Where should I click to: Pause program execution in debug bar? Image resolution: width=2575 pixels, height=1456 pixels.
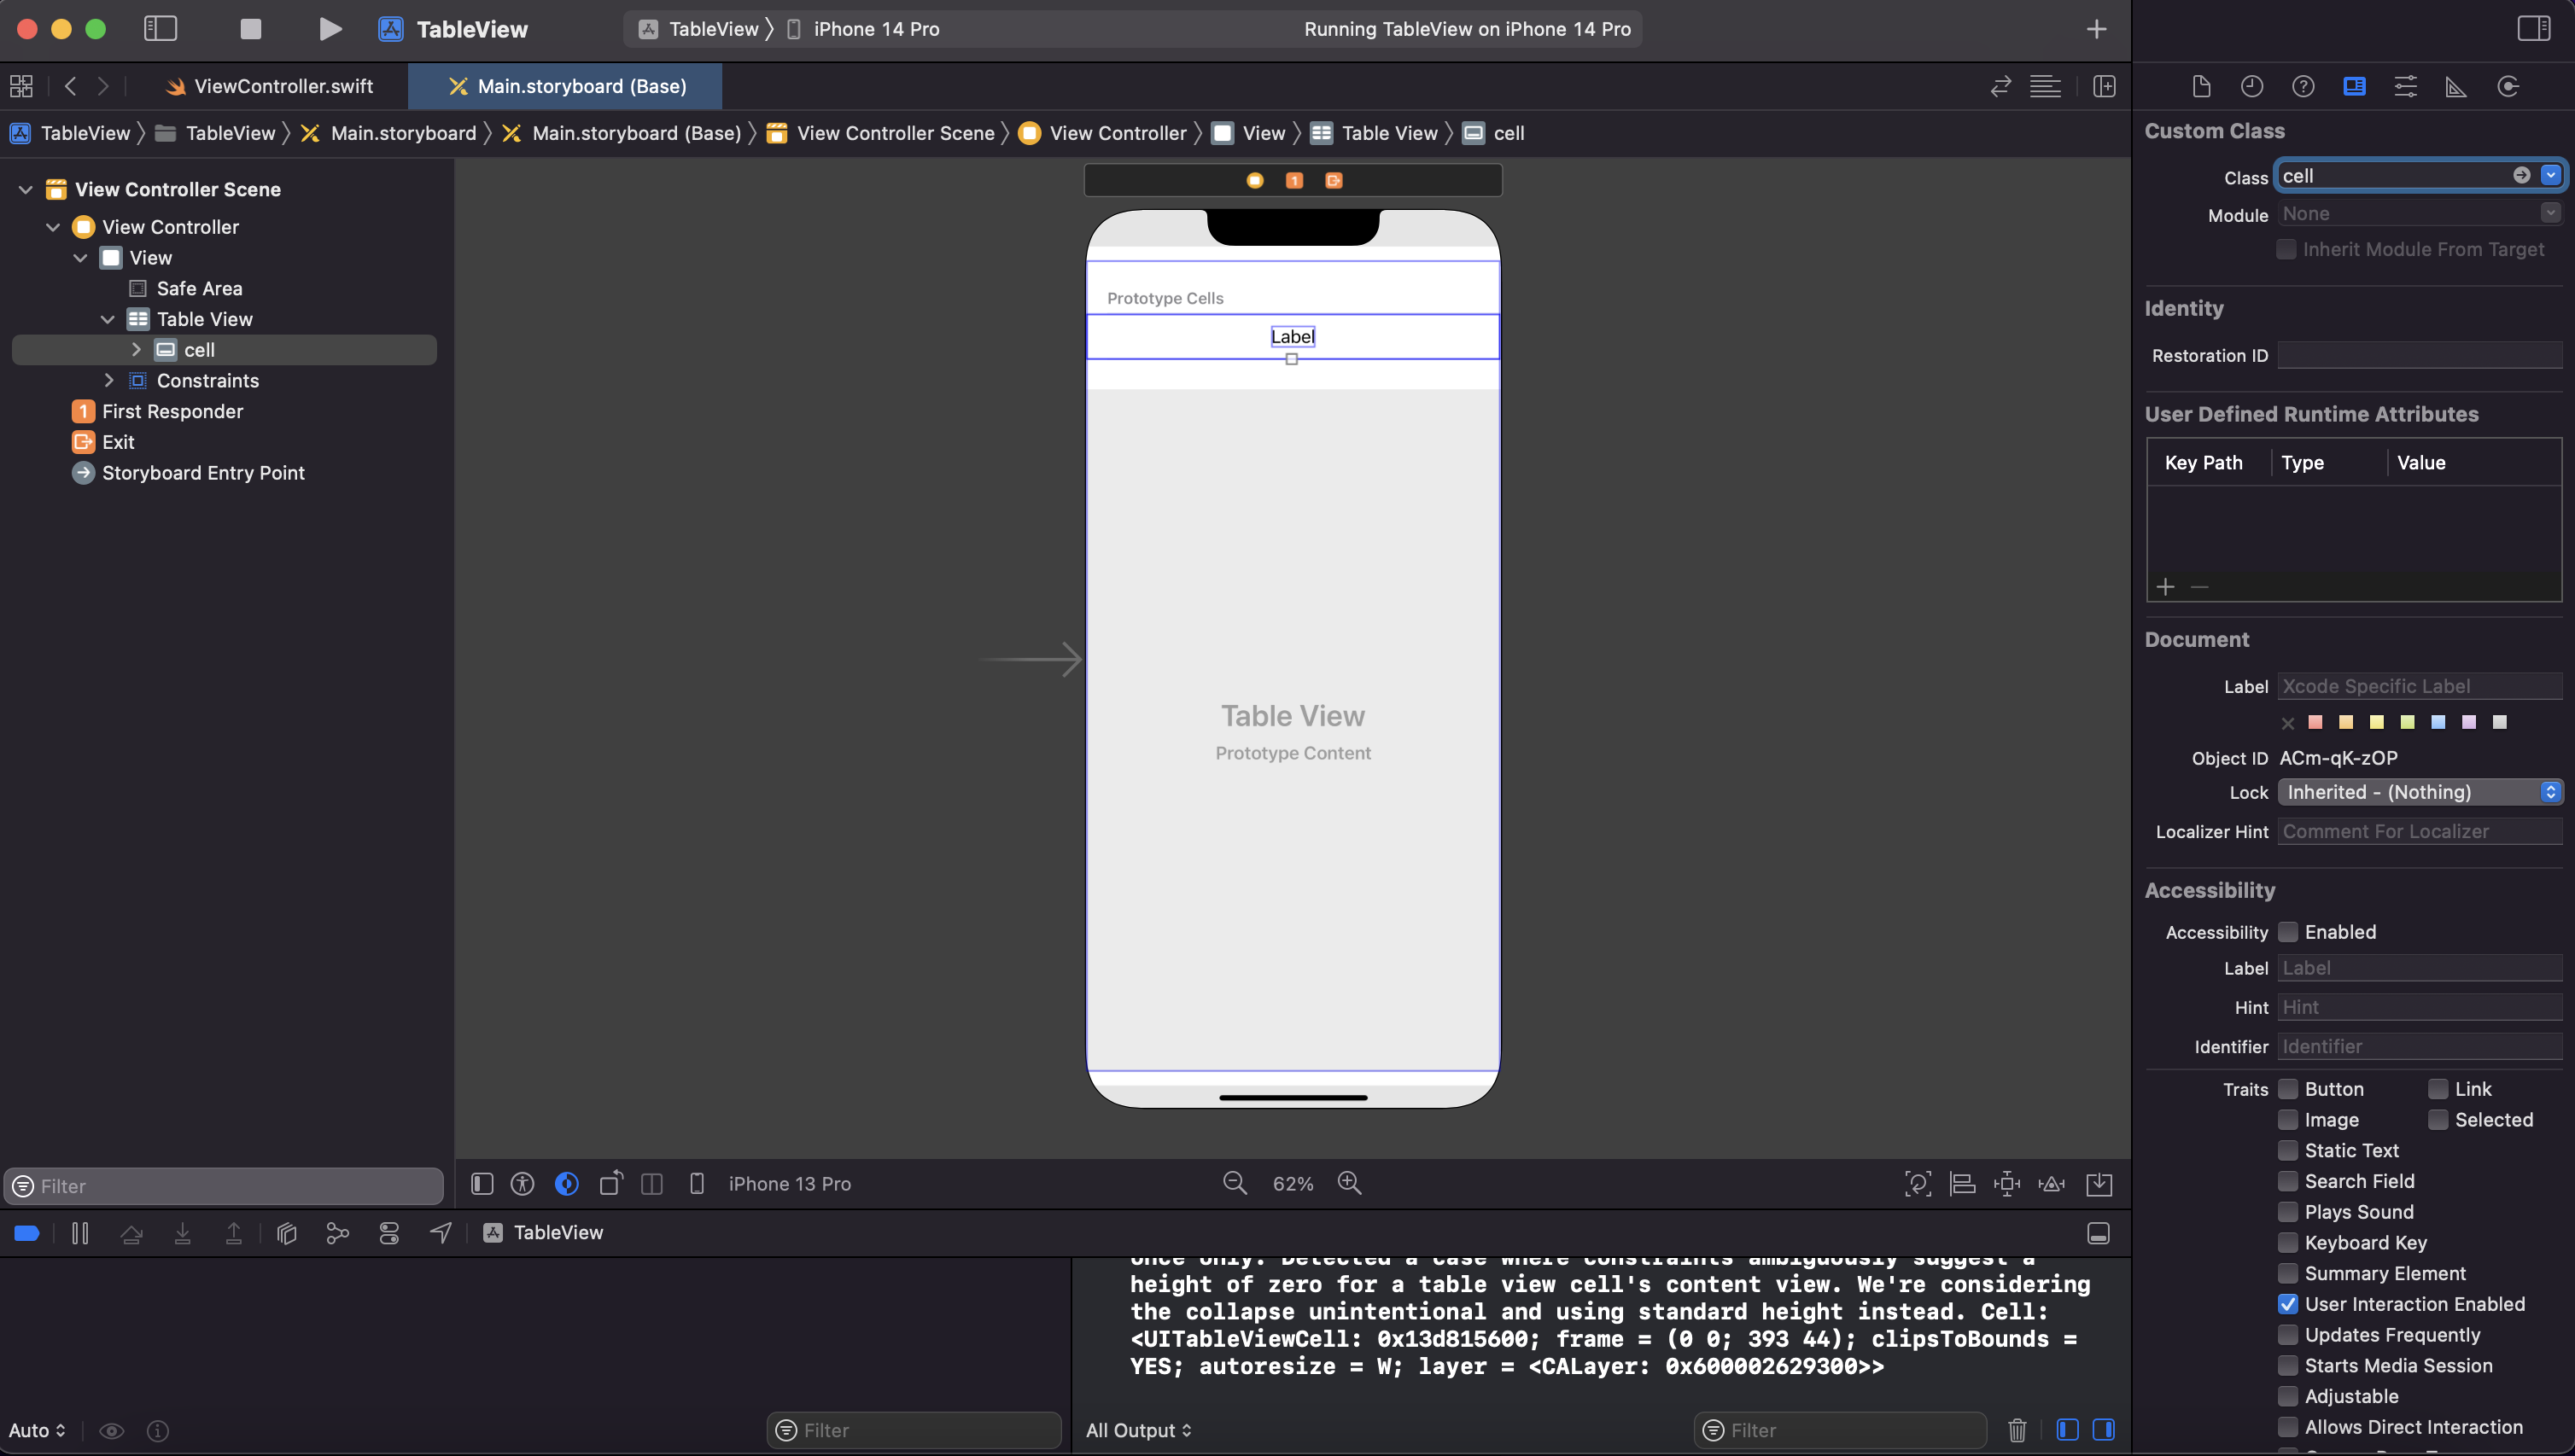80,1233
